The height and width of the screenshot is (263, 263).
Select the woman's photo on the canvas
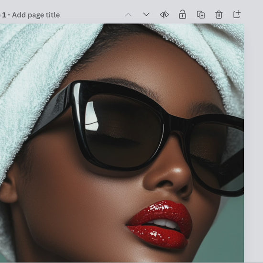tap(122, 143)
